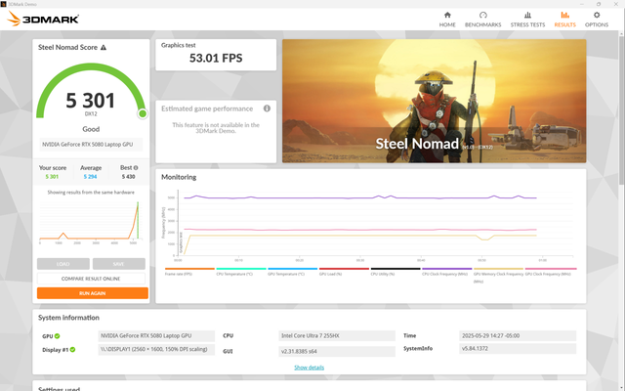This screenshot has height=391, width=625.
Task: Click the NVIDIA GeForce RTX 5080 label under Good
Action: coord(91,145)
